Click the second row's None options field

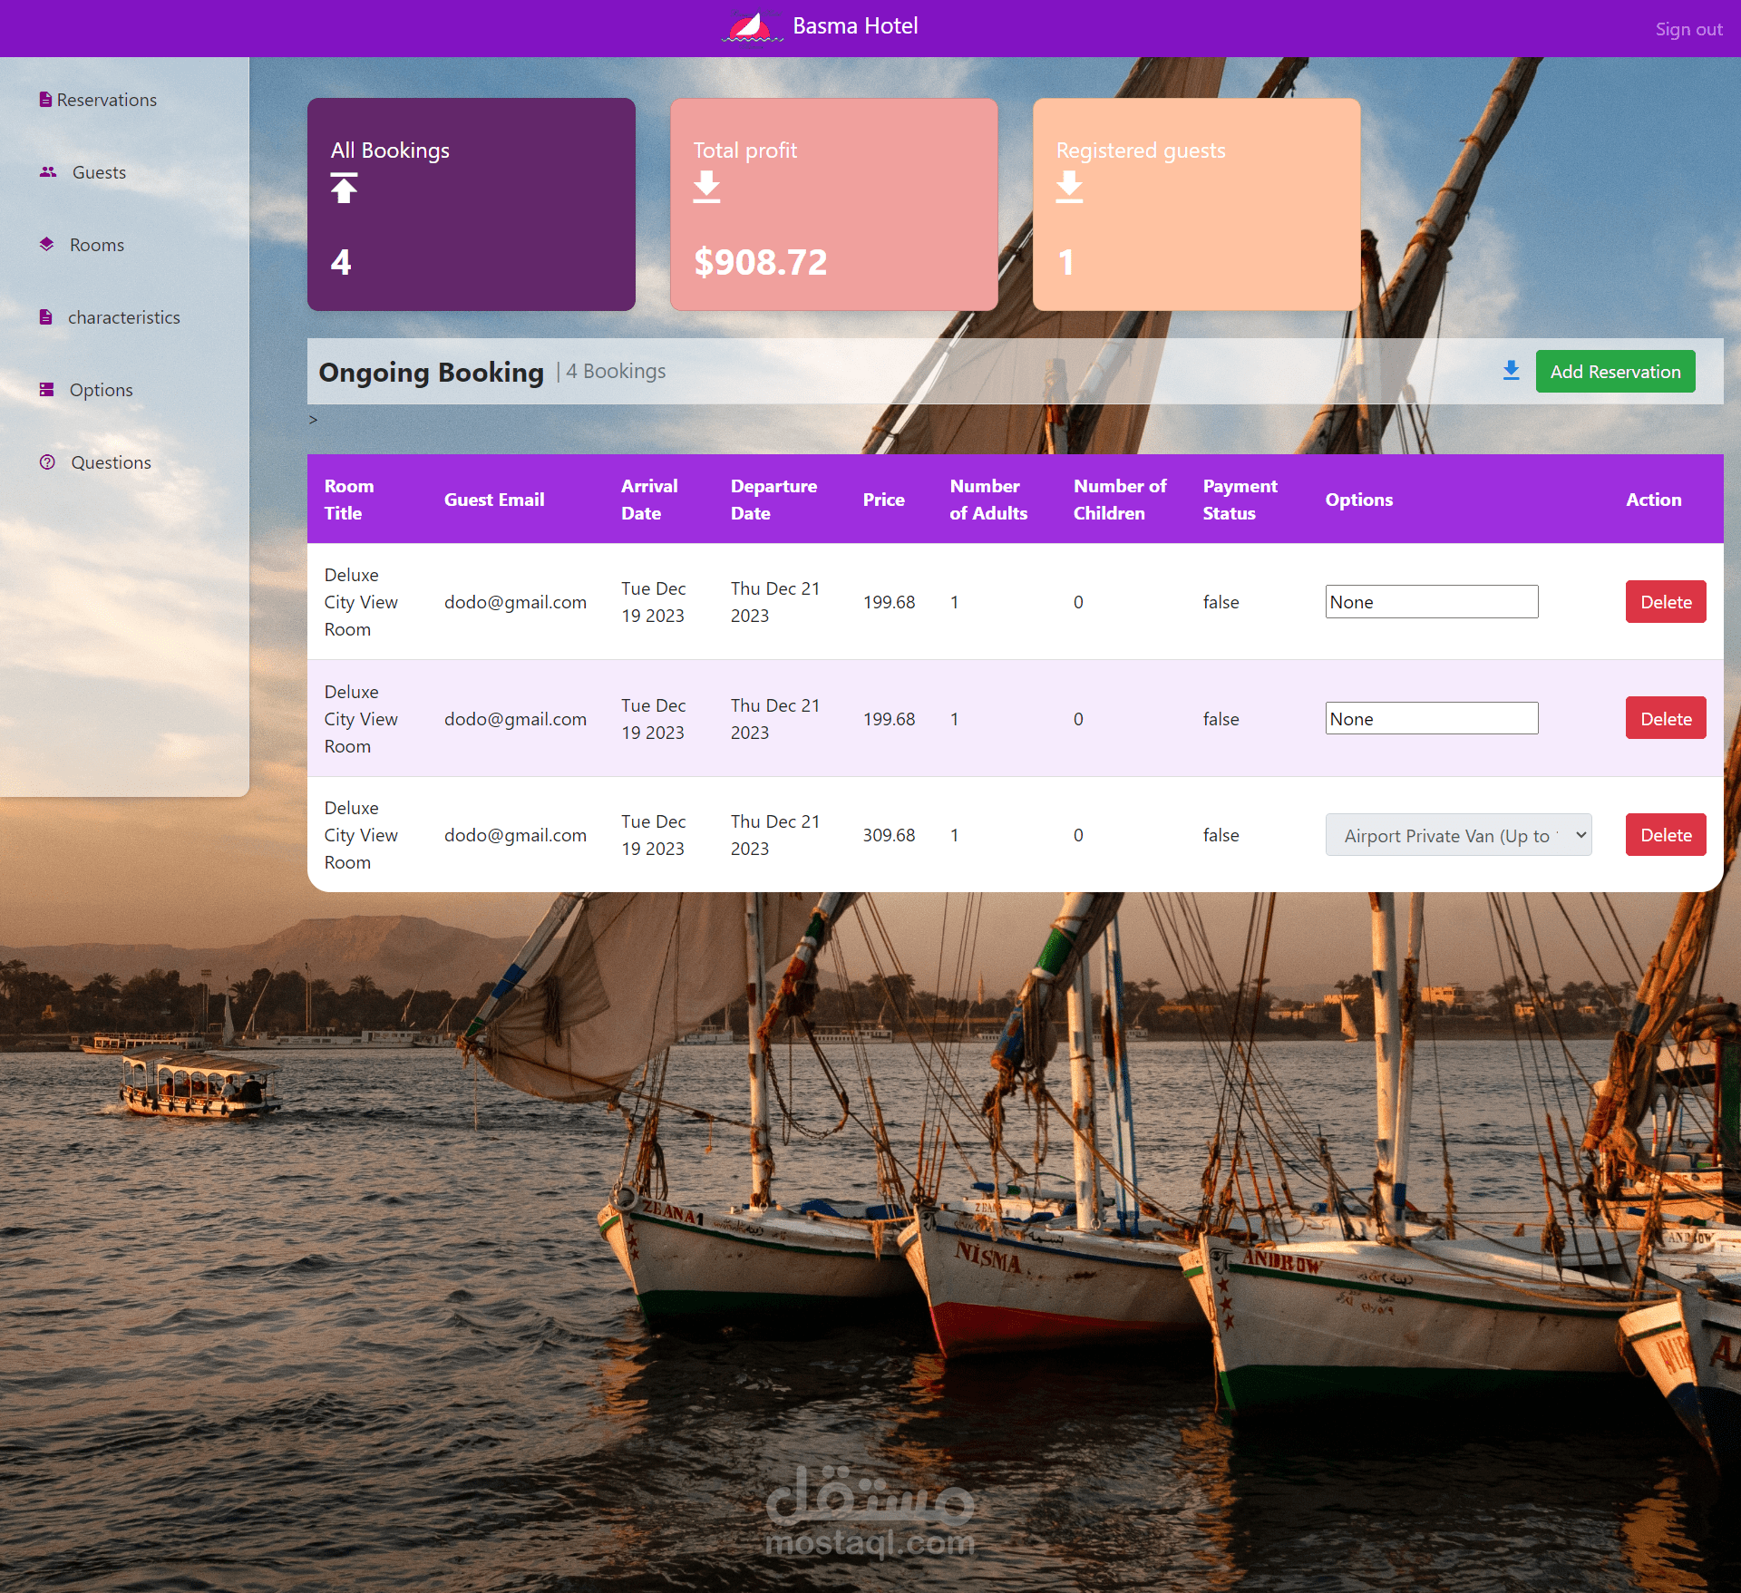(x=1431, y=719)
